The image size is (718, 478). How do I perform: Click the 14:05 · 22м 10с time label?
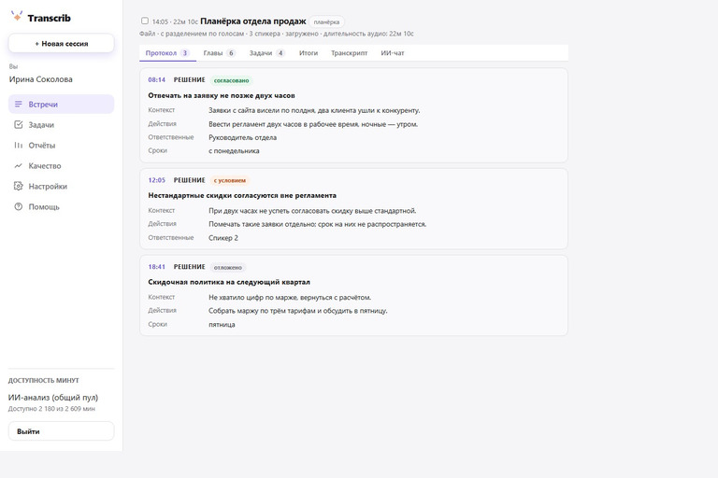(x=175, y=22)
